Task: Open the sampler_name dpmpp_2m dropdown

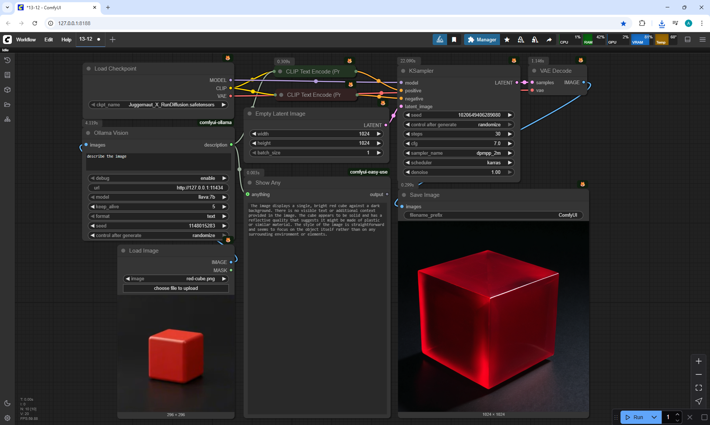Action: [x=459, y=153]
